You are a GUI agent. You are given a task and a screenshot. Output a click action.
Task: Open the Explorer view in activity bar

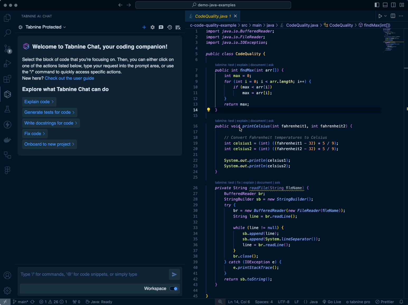7,18
